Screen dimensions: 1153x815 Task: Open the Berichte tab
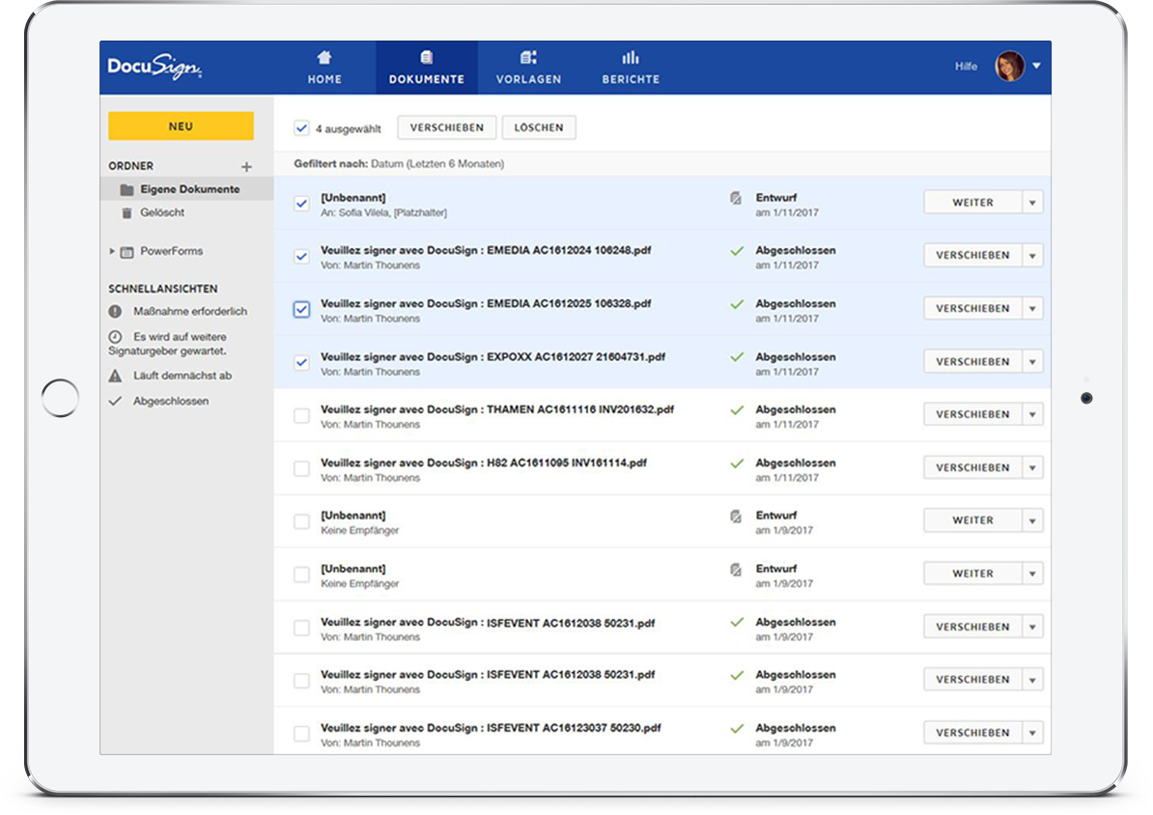pos(631,68)
